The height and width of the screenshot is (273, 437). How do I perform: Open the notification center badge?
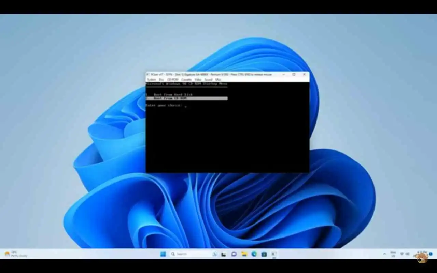tap(431, 254)
